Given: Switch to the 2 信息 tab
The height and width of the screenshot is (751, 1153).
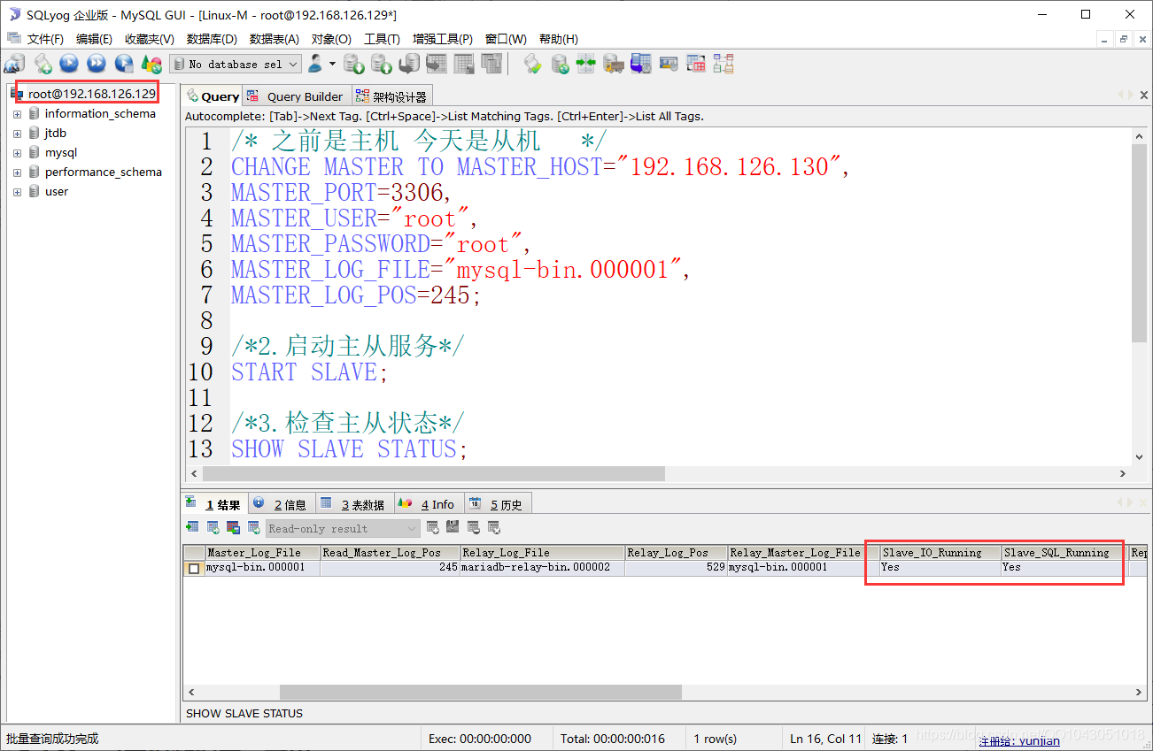Looking at the screenshot, I should pyautogui.click(x=280, y=504).
